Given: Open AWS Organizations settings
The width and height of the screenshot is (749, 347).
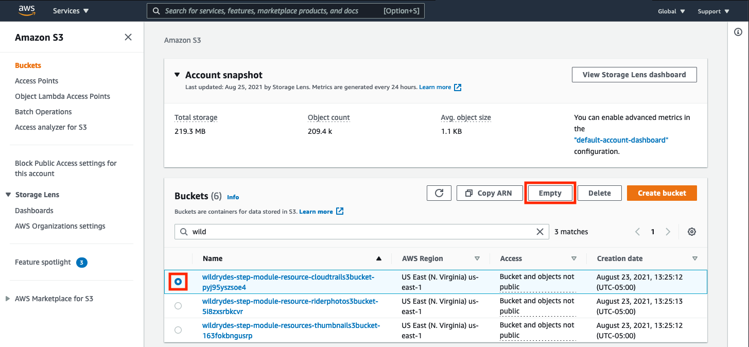Looking at the screenshot, I should click(60, 226).
